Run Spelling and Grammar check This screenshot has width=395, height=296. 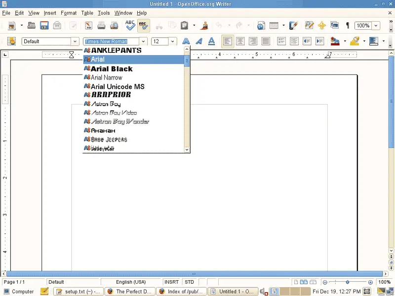tap(130, 25)
